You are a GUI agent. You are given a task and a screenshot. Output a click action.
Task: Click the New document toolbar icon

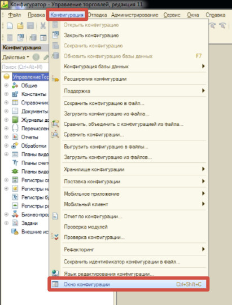tap(10, 26)
